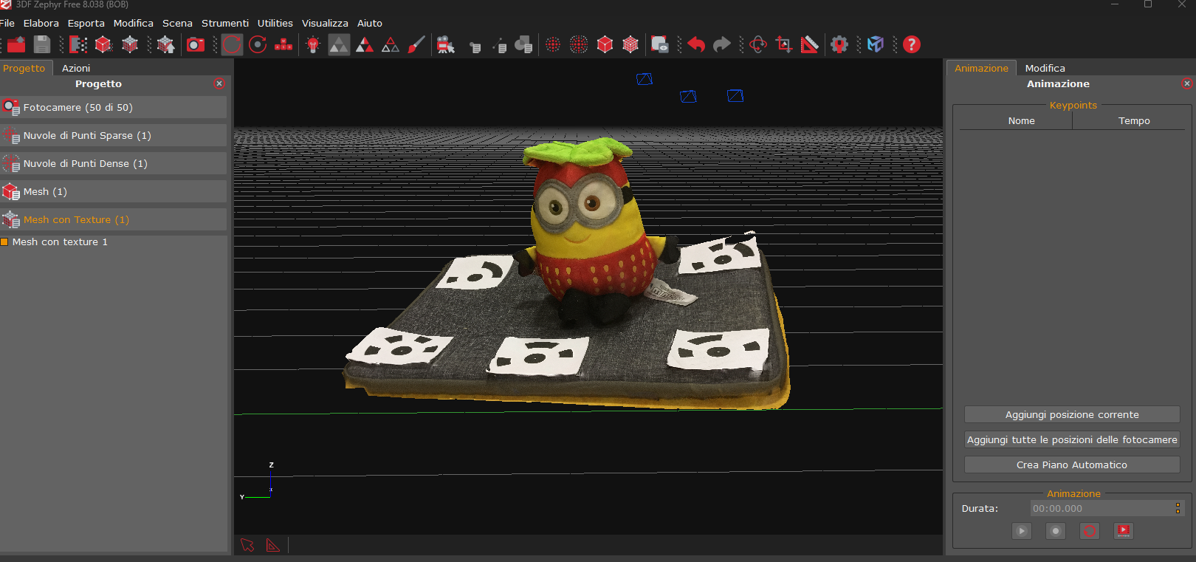Click rotate object gizmo icon
This screenshot has width=1196, height=562.
click(758, 44)
